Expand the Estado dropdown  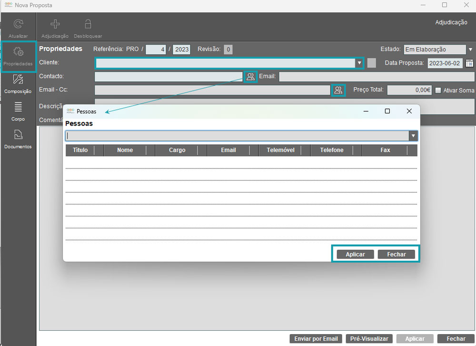470,49
